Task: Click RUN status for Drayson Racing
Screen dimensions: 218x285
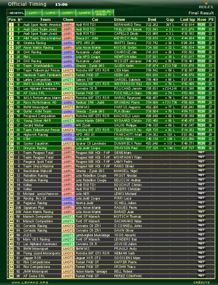Action: coord(201,148)
